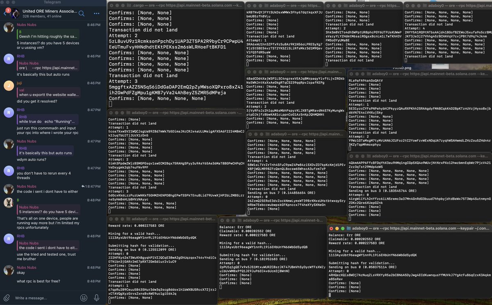The image size is (492, 305).
Task: Click Nubs Nubs avatar beside the 'okay' message
Action: pyautogui.click(x=8, y=270)
